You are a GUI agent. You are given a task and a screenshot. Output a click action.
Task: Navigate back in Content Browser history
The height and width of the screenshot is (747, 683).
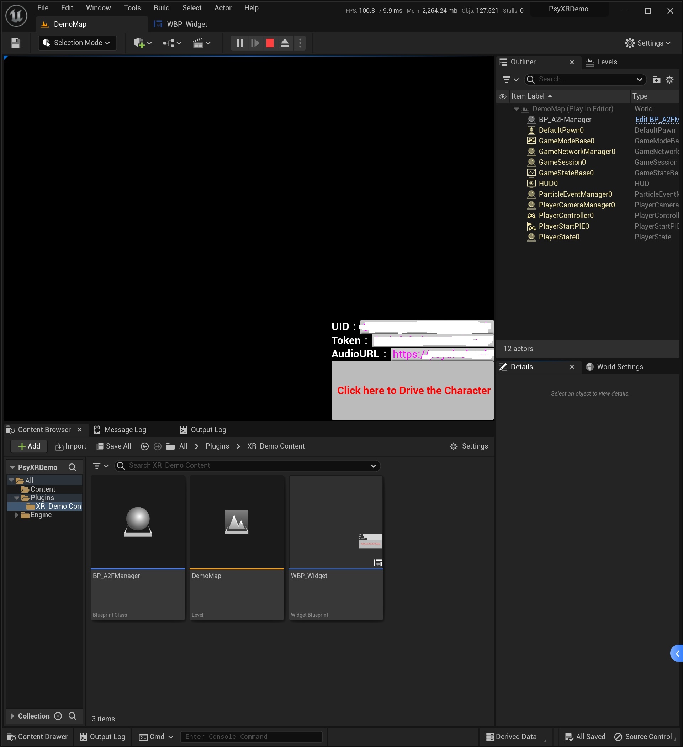tap(145, 446)
